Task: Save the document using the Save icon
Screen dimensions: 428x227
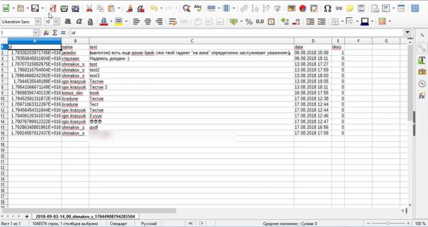Action: [35, 8]
